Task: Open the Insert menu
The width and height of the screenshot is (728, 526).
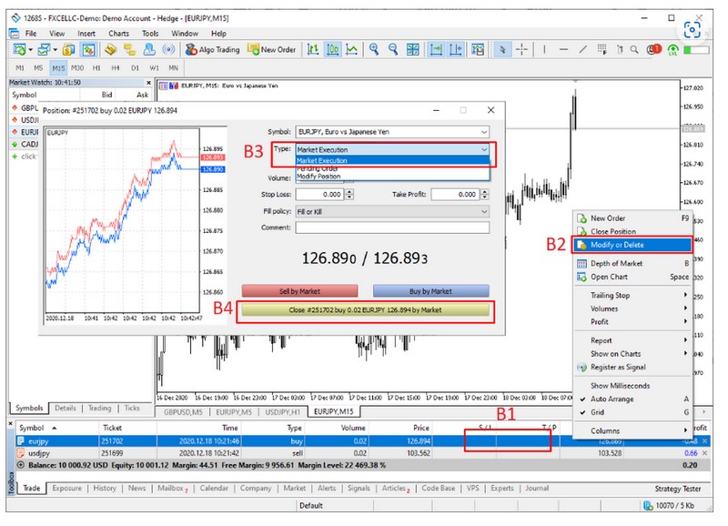Action: click(86, 34)
